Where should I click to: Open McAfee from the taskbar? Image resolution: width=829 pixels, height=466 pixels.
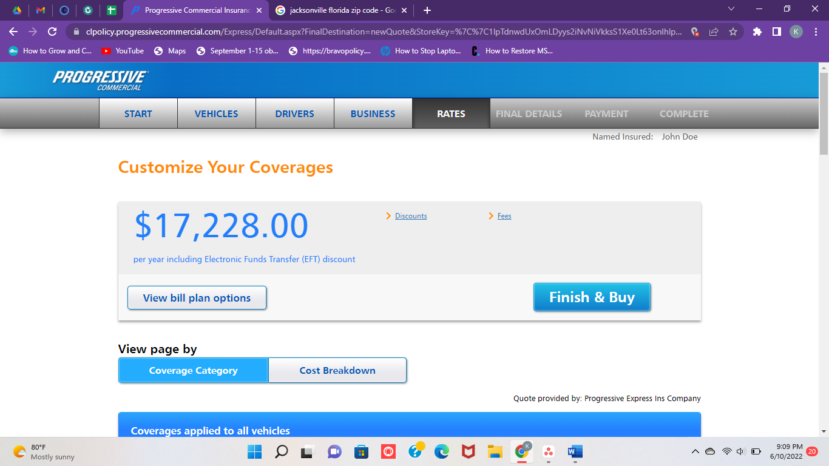[x=468, y=452]
